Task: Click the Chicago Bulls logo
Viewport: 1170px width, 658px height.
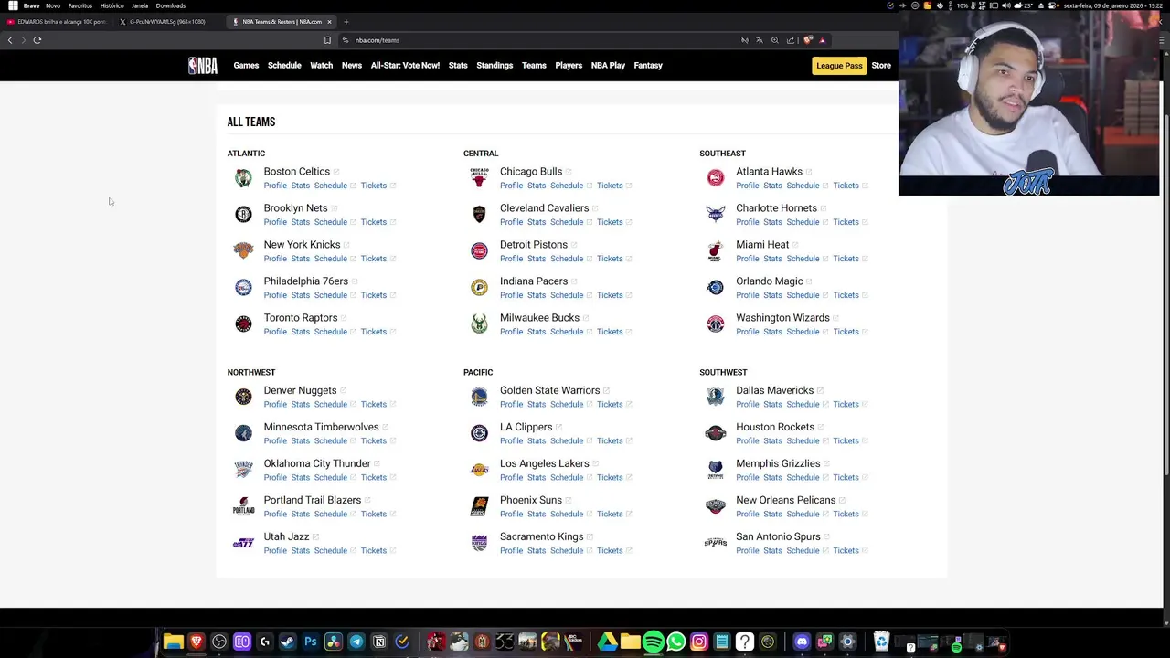Action: pyautogui.click(x=479, y=178)
